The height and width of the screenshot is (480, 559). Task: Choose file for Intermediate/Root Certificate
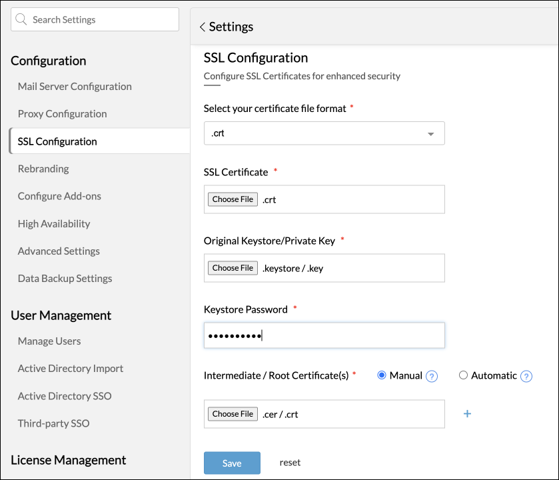coord(233,414)
